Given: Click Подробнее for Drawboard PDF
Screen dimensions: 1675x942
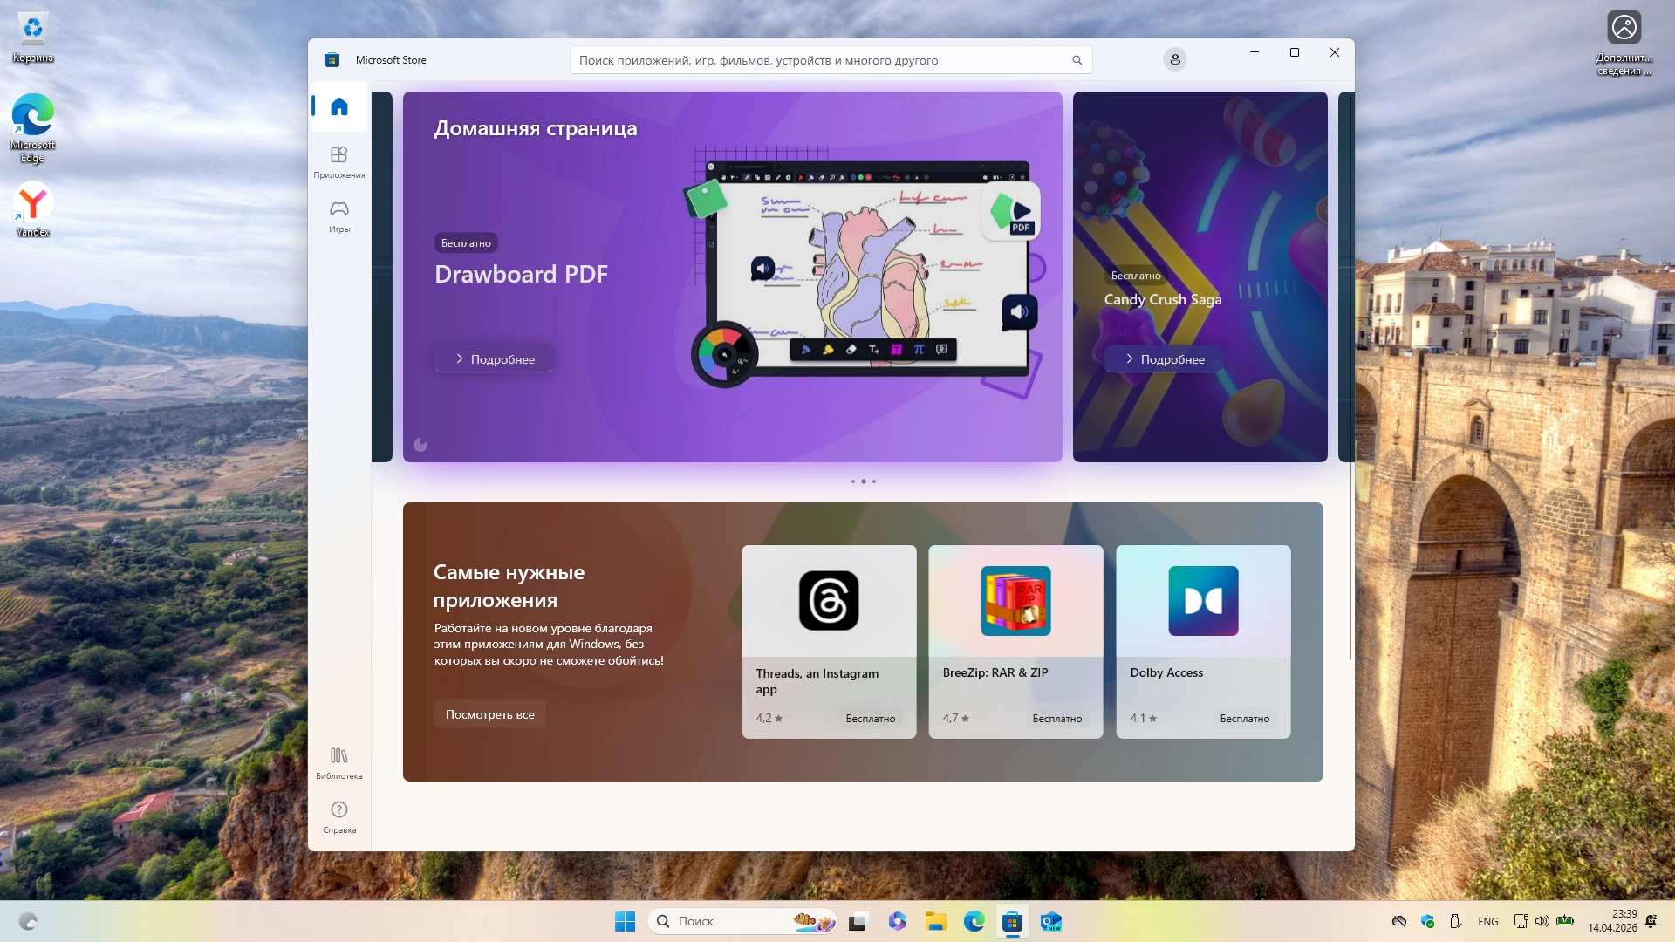Looking at the screenshot, I should [x=495, y=359].
